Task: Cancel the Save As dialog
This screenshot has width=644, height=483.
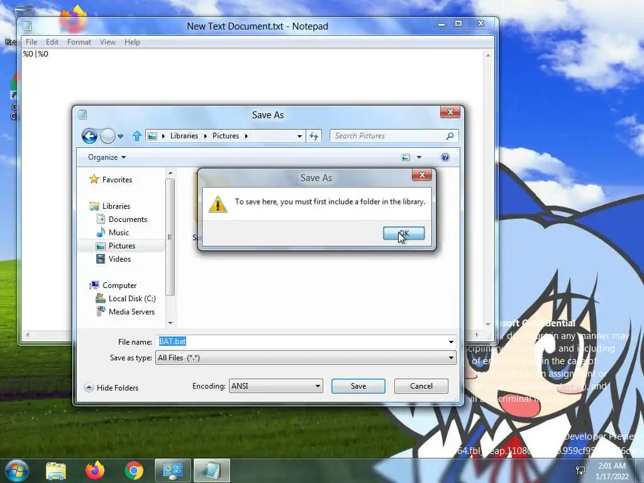Action: coord(421,386)
